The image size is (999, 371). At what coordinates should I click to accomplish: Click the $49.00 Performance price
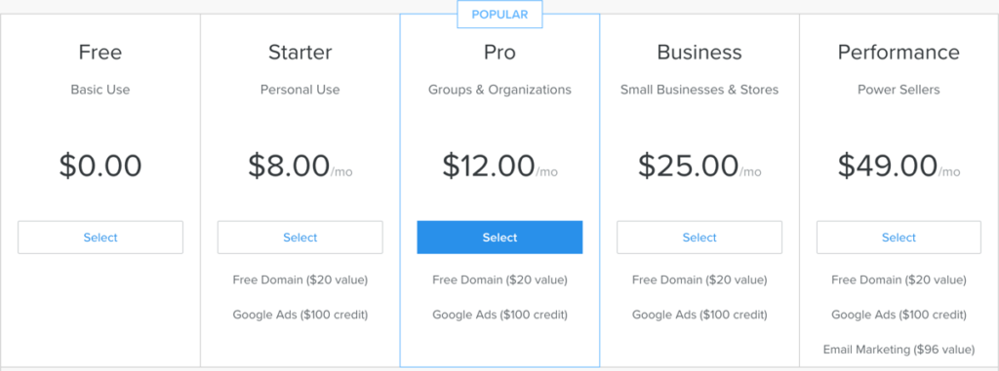888,166
